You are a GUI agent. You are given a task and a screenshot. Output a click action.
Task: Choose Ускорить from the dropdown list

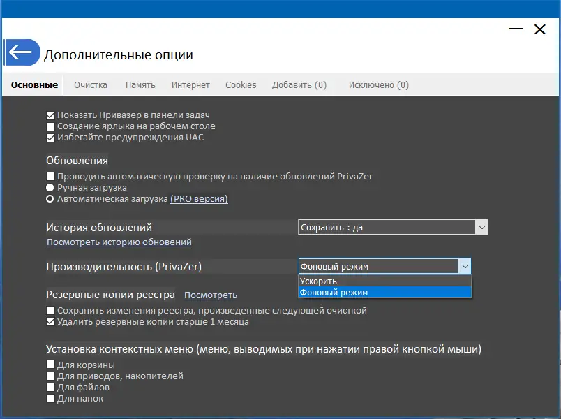pos(385,281)
